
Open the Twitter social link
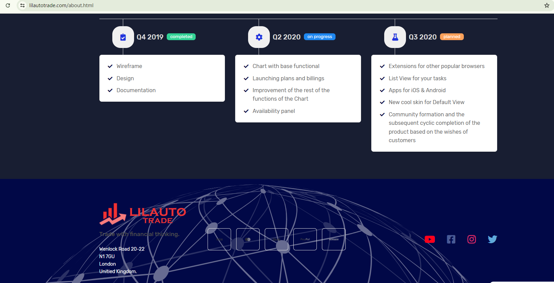point(492,239)
